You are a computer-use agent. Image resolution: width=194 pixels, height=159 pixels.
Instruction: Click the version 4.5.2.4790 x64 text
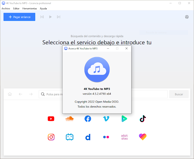[97, 94]
